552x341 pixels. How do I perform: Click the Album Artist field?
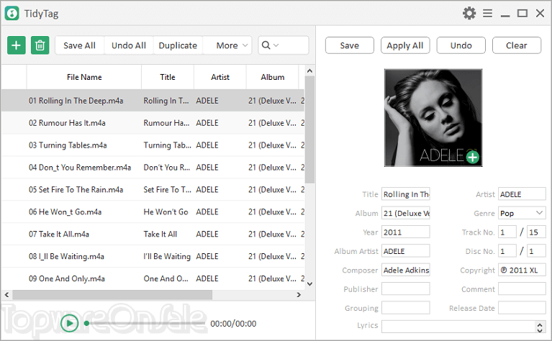pos(406,251)
